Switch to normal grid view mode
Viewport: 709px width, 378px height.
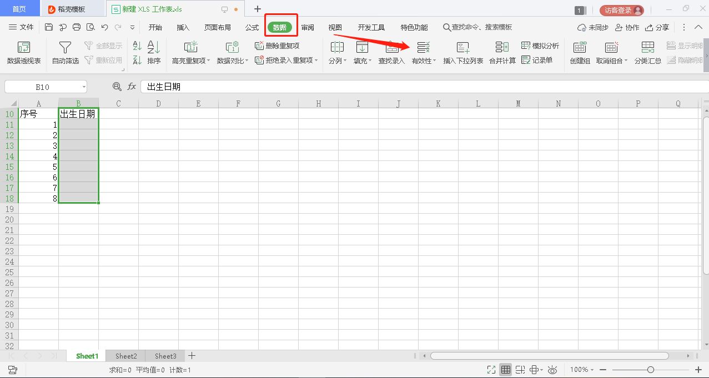[x=506, y=370]
